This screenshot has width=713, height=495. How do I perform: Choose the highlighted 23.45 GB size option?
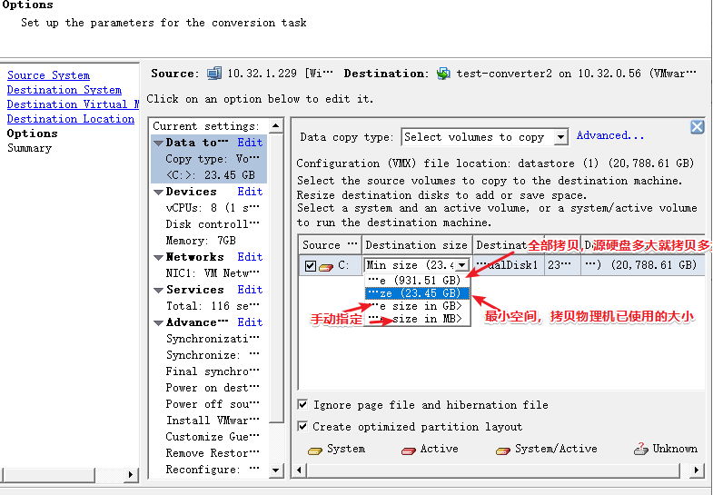coord(417,293)
